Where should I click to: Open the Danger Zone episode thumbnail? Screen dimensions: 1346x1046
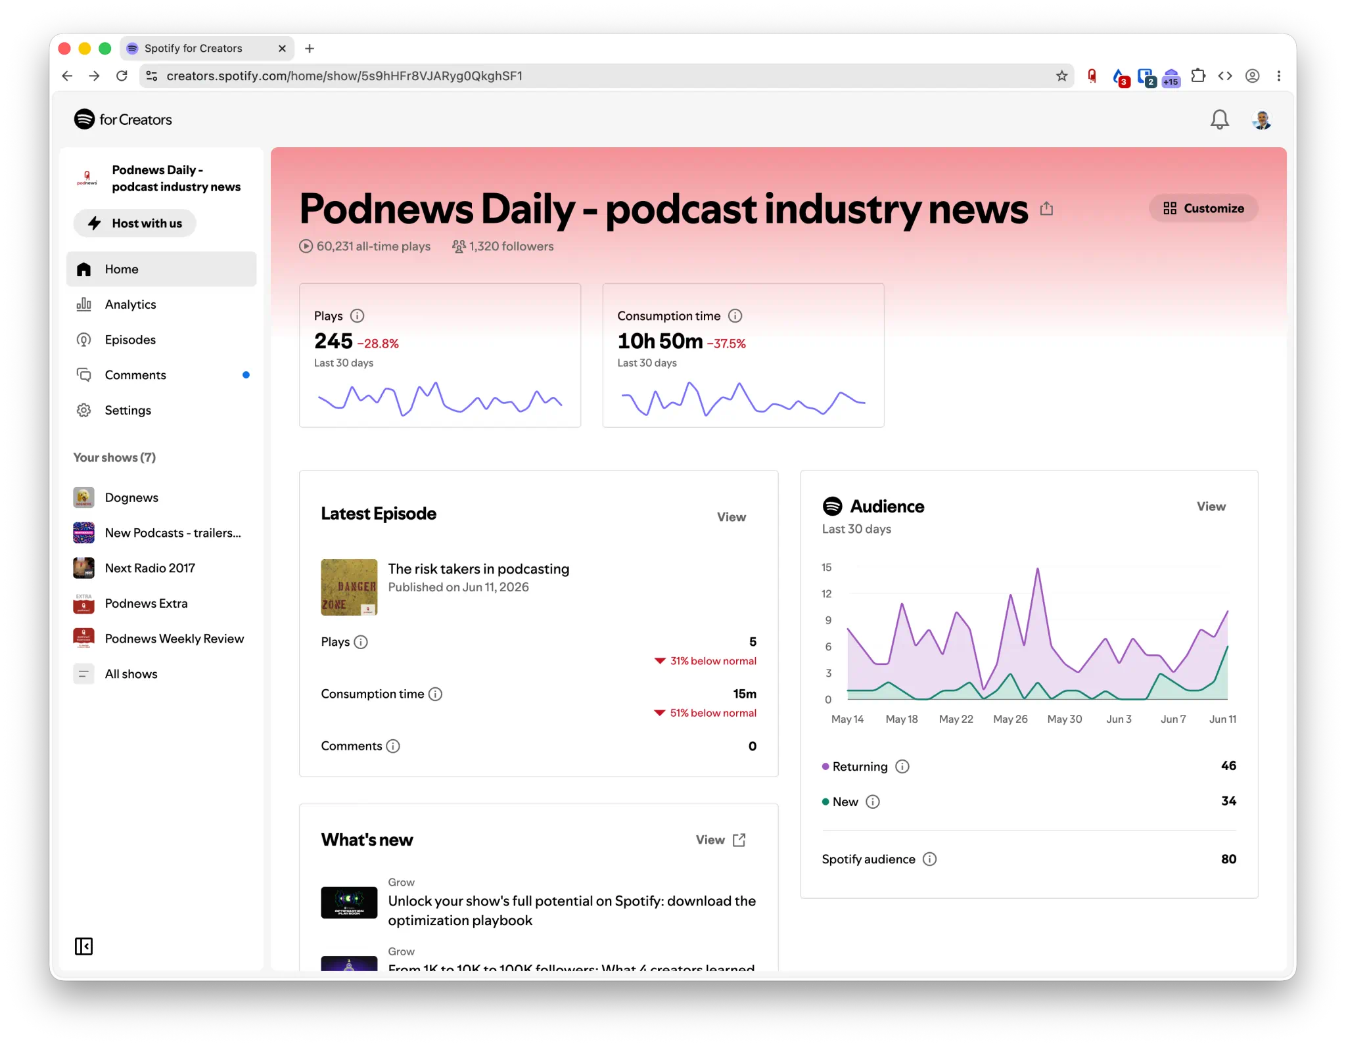pyautogui.click(x=349, y=587)
